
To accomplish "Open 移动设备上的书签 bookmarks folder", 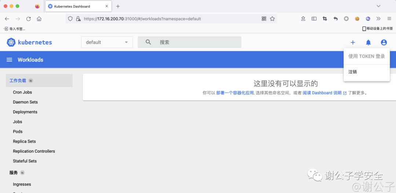I will pos(378,29).
